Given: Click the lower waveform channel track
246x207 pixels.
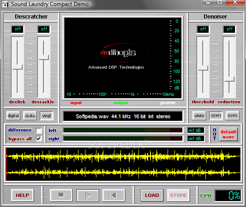Looking at the screenshot, I should [x=123, y=172].
